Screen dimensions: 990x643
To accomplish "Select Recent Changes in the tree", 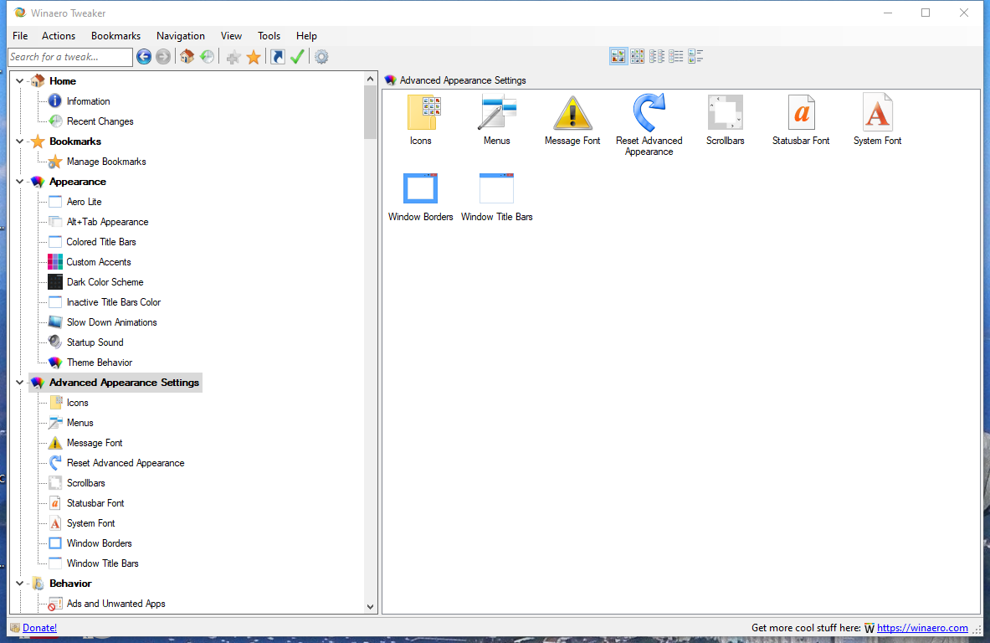I will point(100,121).
